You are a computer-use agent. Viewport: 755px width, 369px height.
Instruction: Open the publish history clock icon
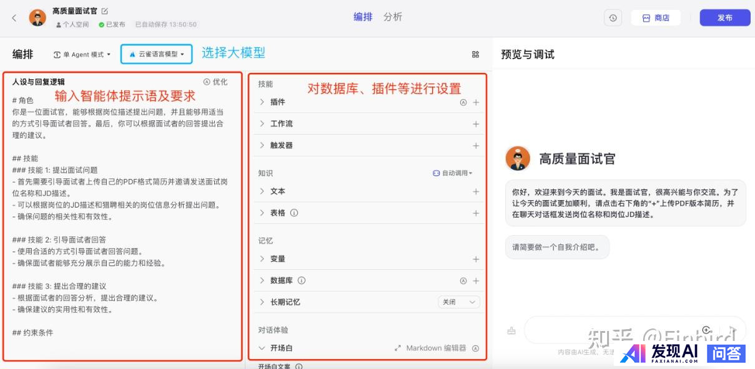point(613,18)
